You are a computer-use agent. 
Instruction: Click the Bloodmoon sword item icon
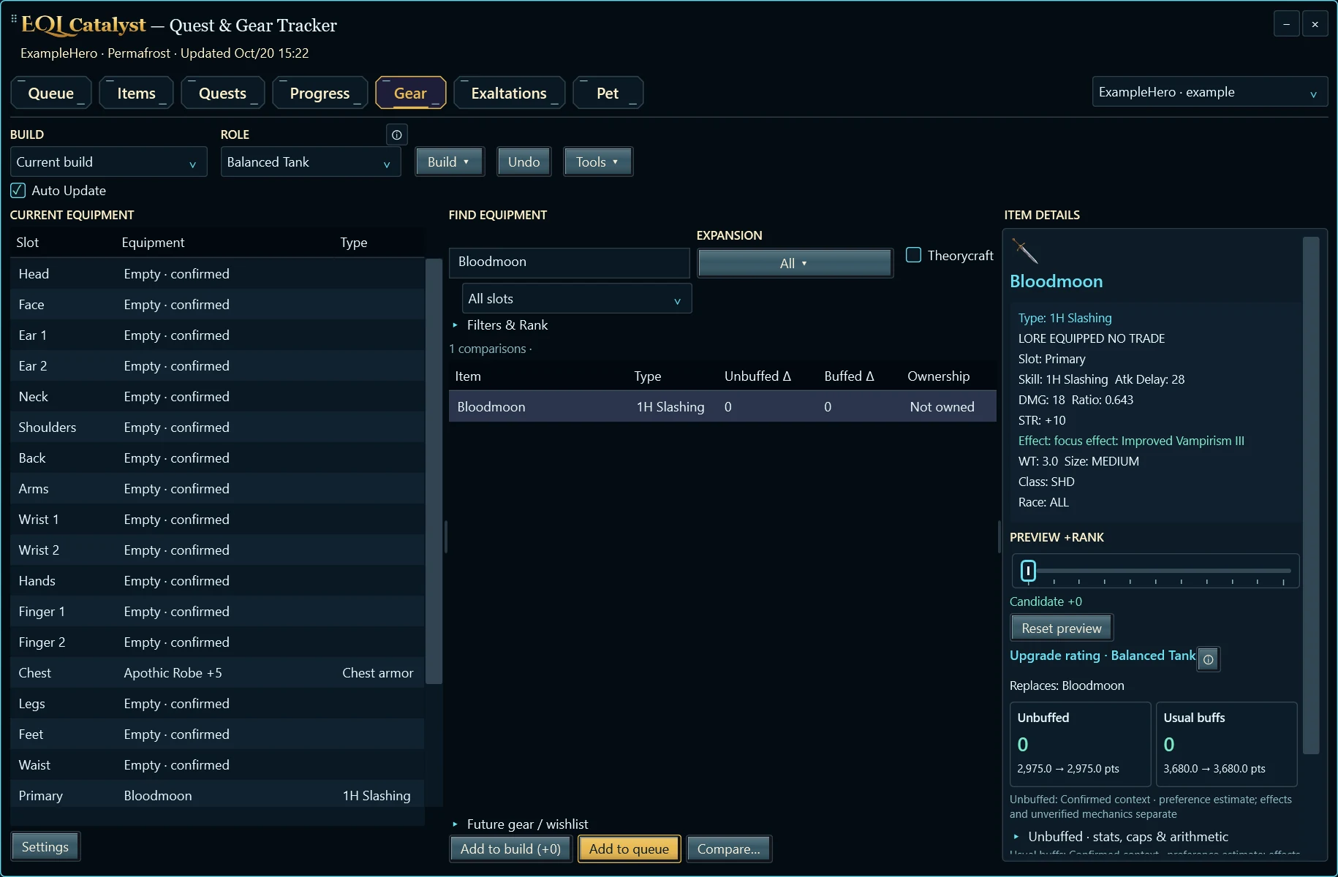(x=1025, y=251)
